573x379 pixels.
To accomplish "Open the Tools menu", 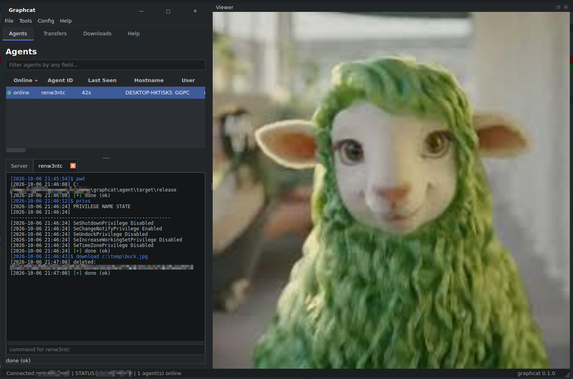I will pyautogui.click(x=25, y=21).
